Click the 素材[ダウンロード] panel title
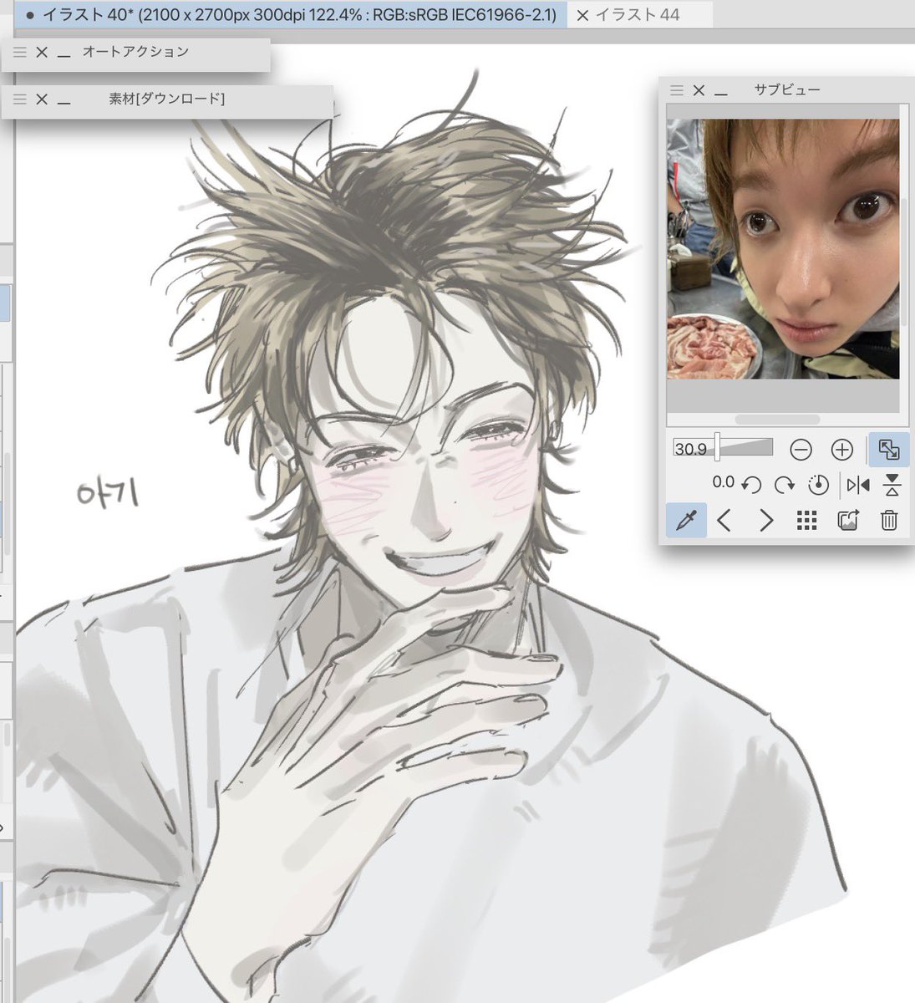This screenshot has height=1003, width=915. pos(167,99)
